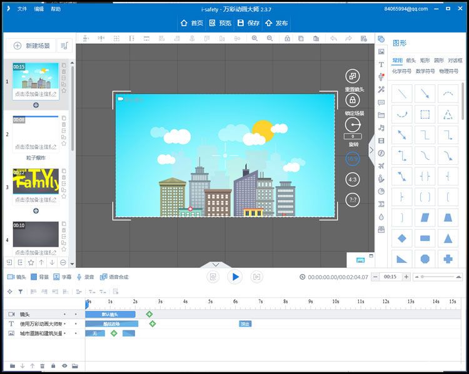Select the 4:3 aspect ratio option

[353, 180]
